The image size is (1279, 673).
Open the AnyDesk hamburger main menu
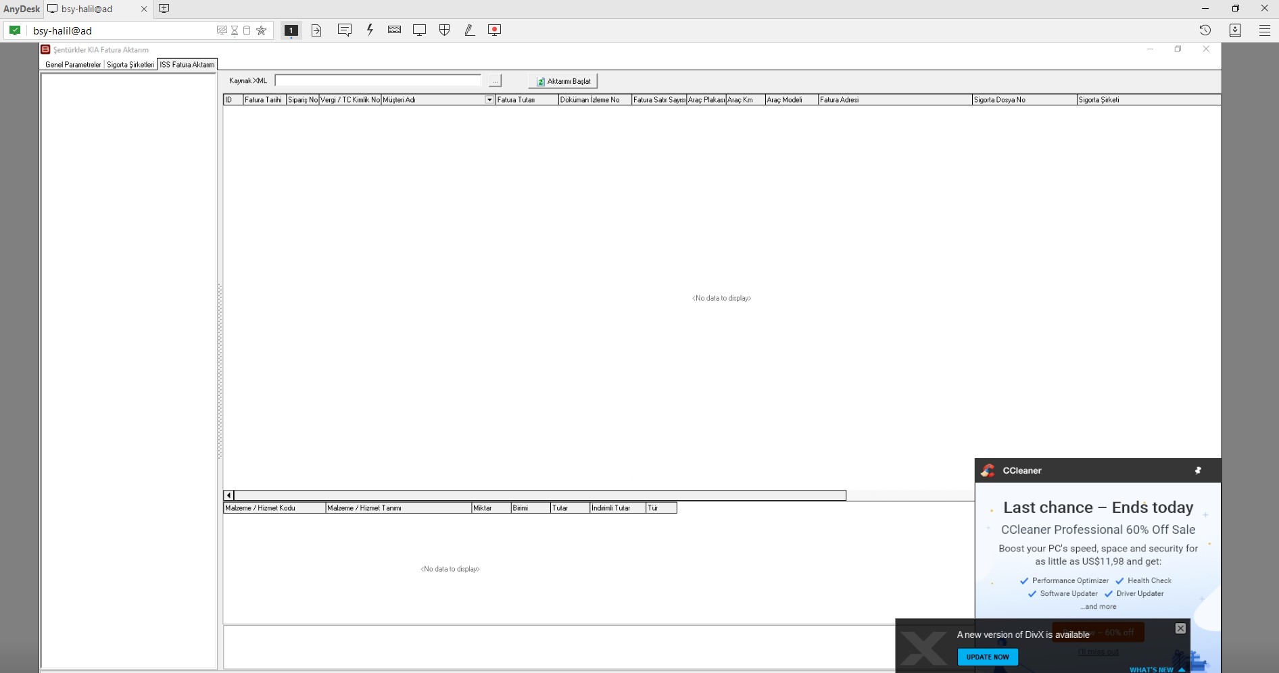click(1264, 30)
